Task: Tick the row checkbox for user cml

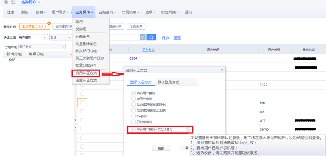Action: pyautogui.click(x=82, y=120)
